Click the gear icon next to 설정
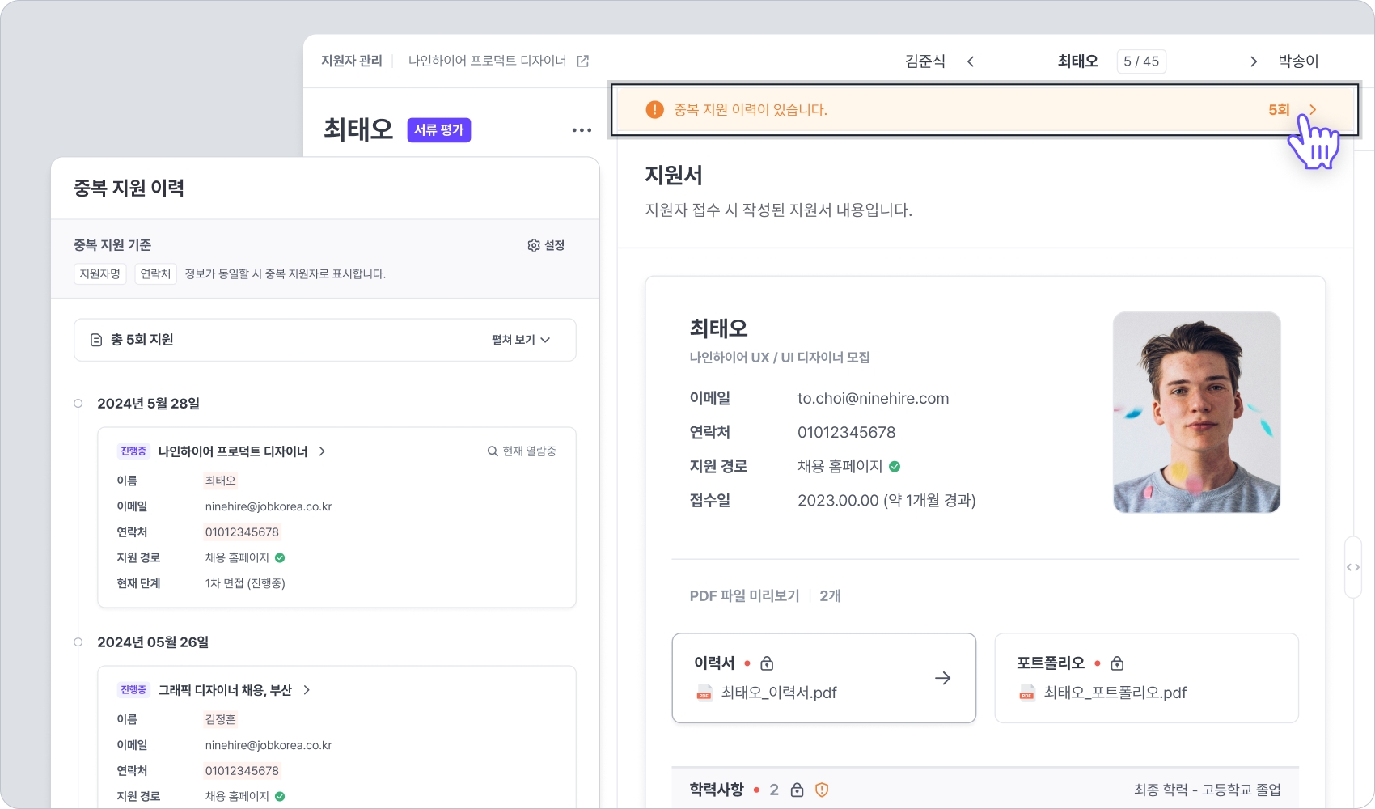This screenshot has height=809, width=1375. [534, 245]
